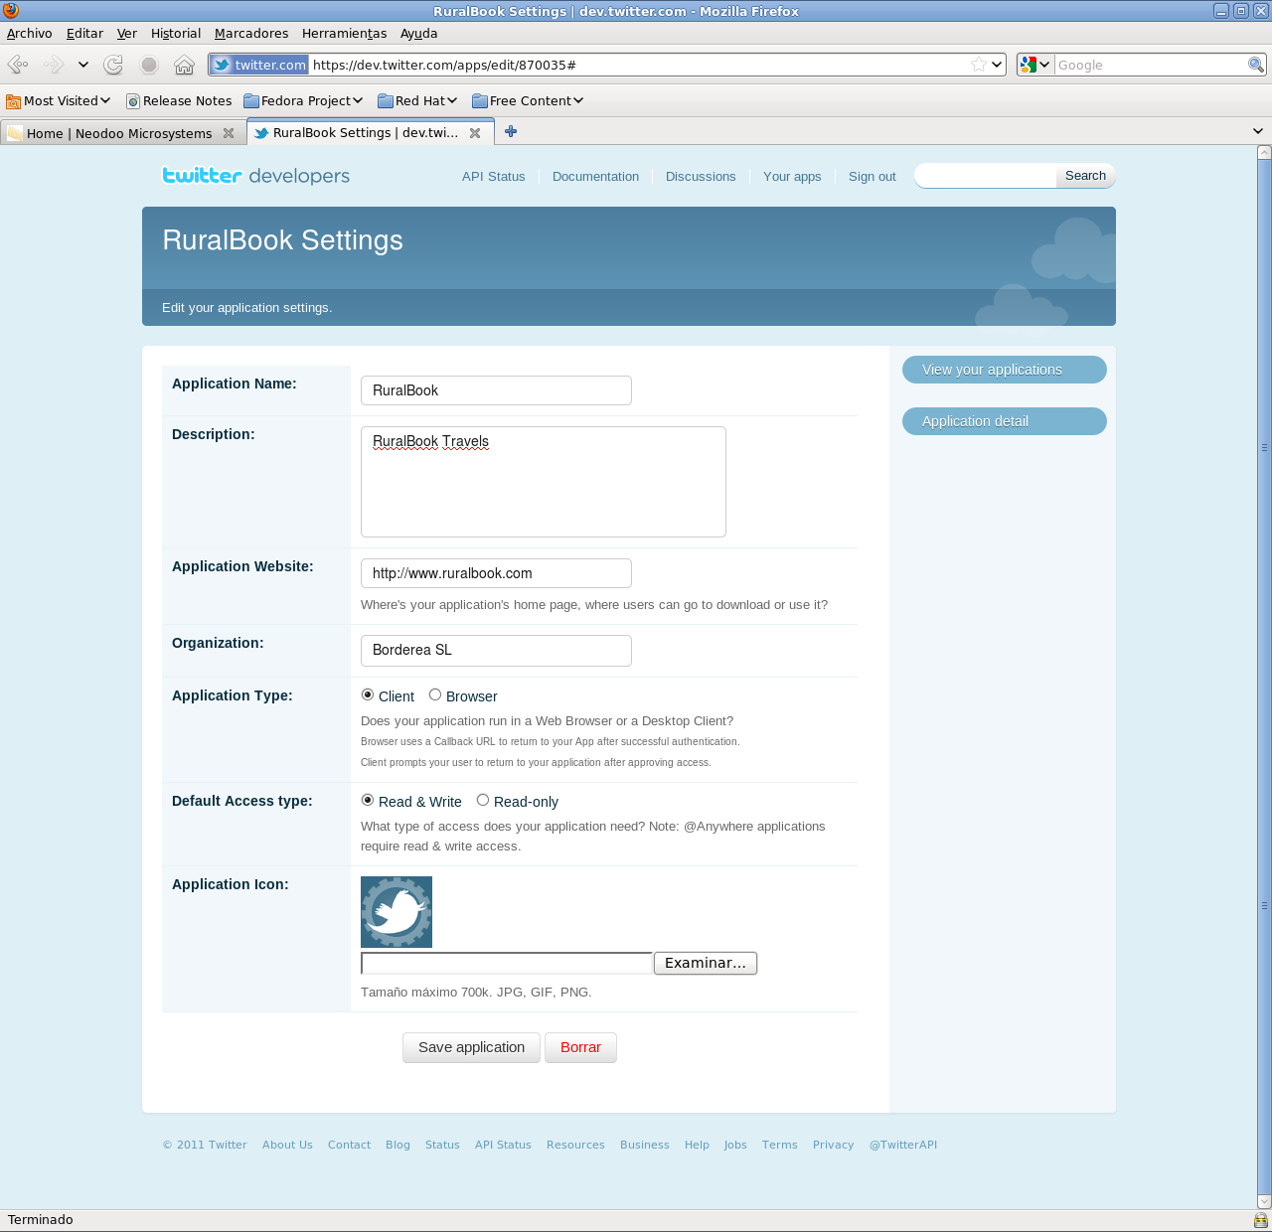Expand the Most Visited bookmarks folder
The height and width of the screenshot is (1232, 1272).
[x=58, y=100]
